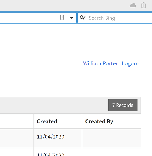Click the first row's empty Created By cell

tap(111, 138)
